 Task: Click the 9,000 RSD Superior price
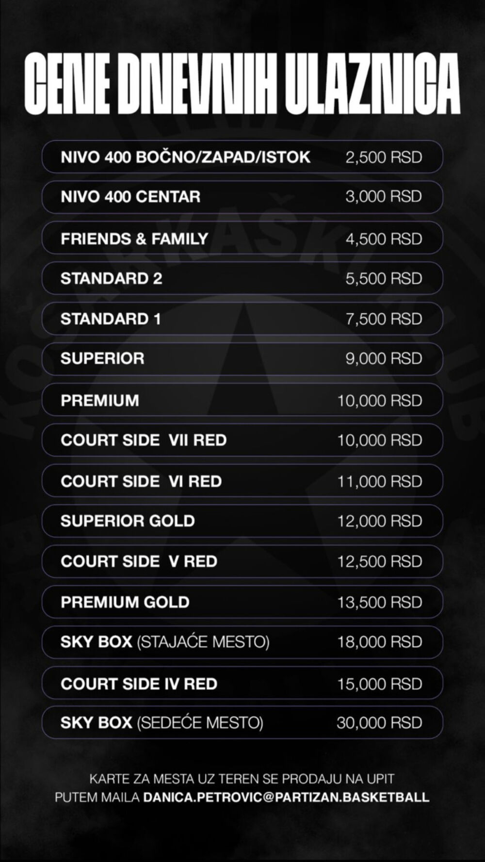pyautogui.click(x=383, y=359)
